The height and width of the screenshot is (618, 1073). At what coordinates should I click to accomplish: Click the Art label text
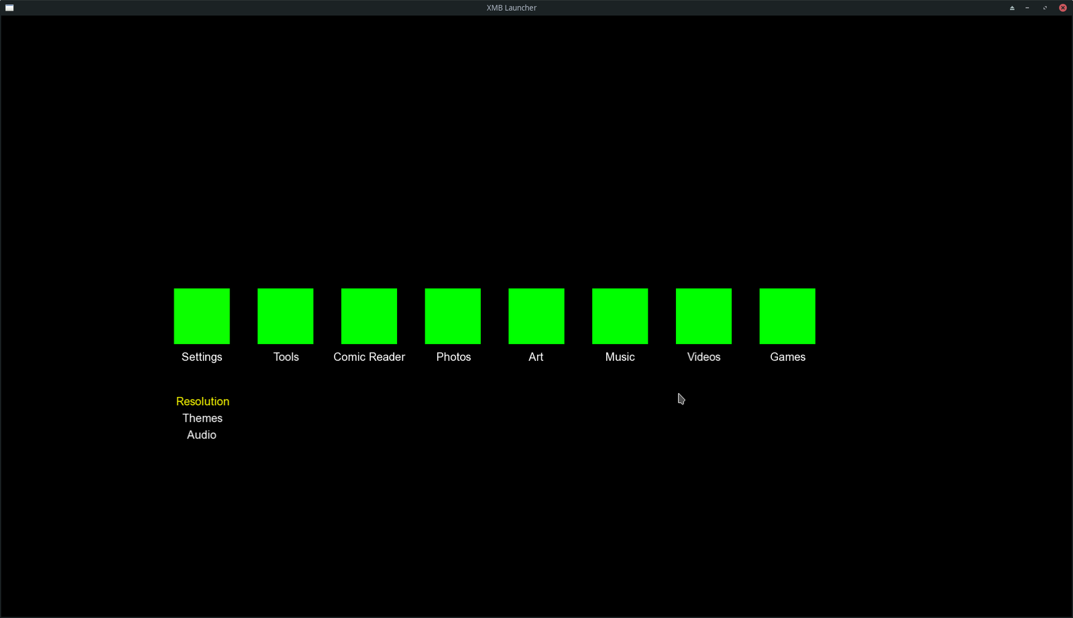(536, 357)
